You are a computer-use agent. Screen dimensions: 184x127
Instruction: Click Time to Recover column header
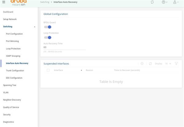(x=127, y=70)
